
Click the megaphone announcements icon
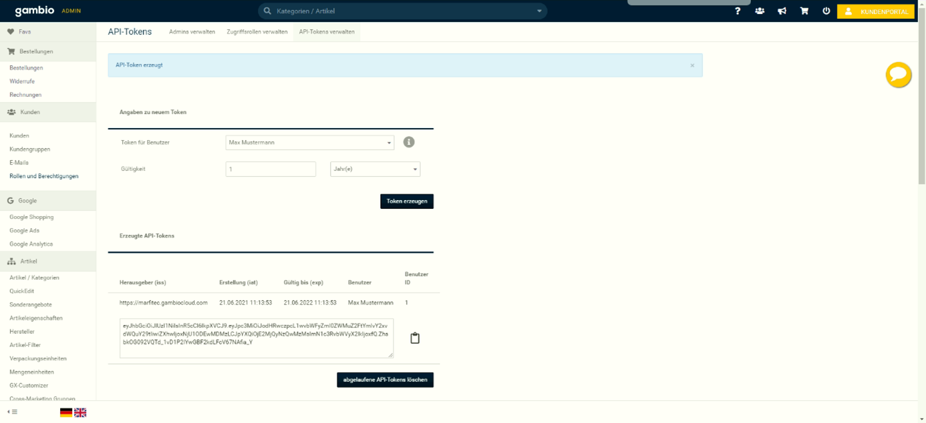[782, 11]
